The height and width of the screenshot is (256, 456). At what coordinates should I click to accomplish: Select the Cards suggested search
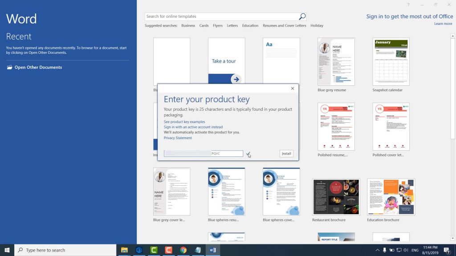pos(204,25)
